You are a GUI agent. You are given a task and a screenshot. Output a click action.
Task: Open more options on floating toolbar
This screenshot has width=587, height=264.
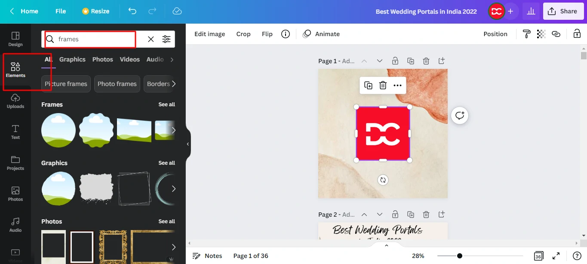[398, 85]
